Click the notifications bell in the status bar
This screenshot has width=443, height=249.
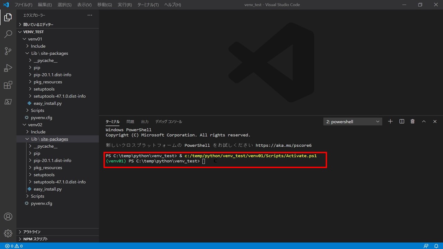(x=437, y=246)
